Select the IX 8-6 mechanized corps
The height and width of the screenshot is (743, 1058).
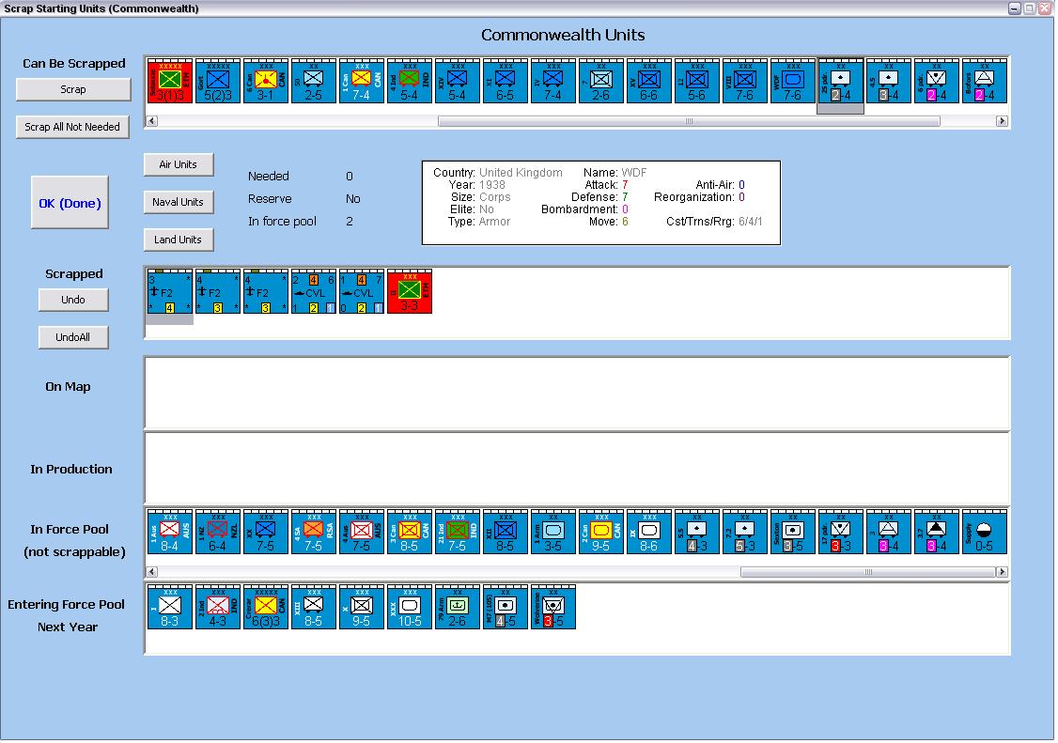649,532
